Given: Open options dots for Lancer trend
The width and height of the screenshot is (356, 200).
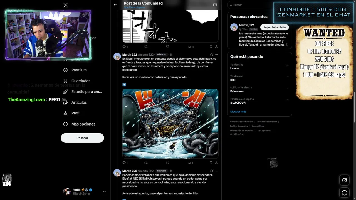Looking at the screenshot, I should click(x=287, y=65).
